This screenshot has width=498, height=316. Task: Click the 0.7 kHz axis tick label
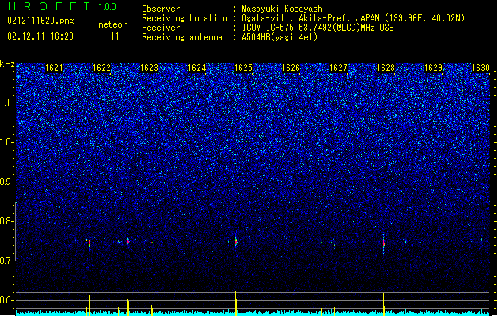click(6, 261)
